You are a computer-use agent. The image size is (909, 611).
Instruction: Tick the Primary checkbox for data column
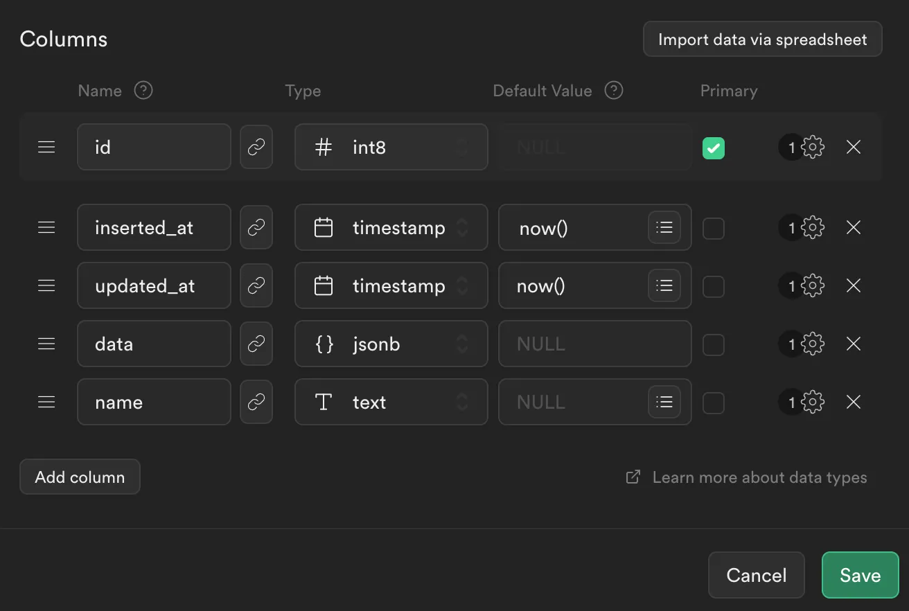coord(714,344)
